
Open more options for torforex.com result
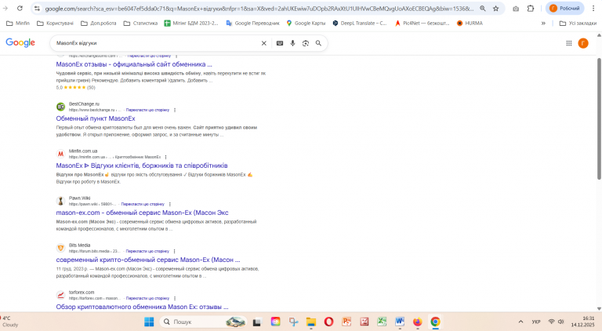click(x=175, y=298)
